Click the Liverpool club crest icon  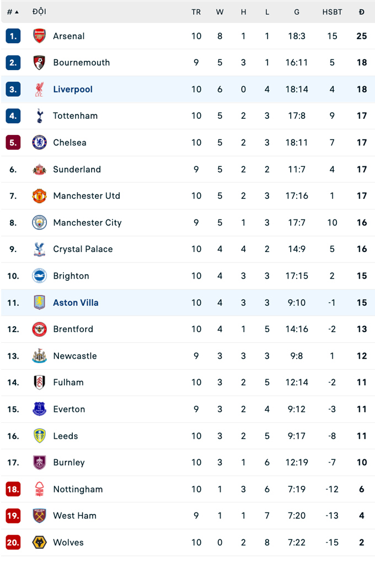pyautogui.click(x=39, y=90)
